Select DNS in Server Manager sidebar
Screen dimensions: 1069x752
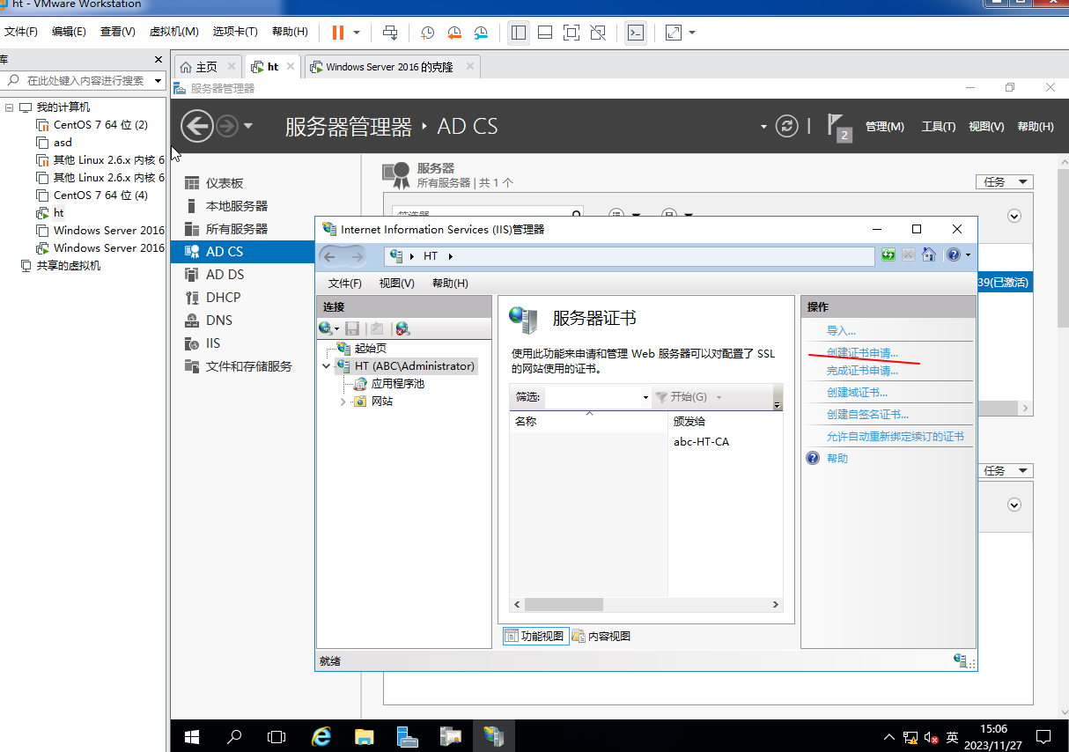[219, 321]
